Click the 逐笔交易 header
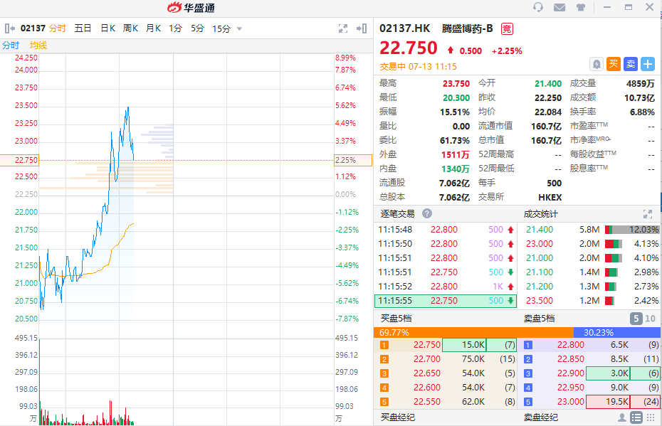The width and height of the screenshot is (662, 426). click(397, 214)
